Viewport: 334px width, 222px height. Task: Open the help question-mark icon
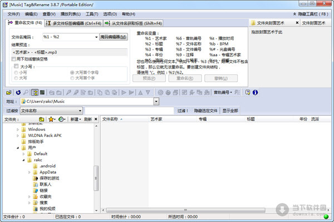pyautogui.click(x=248, y=92)
